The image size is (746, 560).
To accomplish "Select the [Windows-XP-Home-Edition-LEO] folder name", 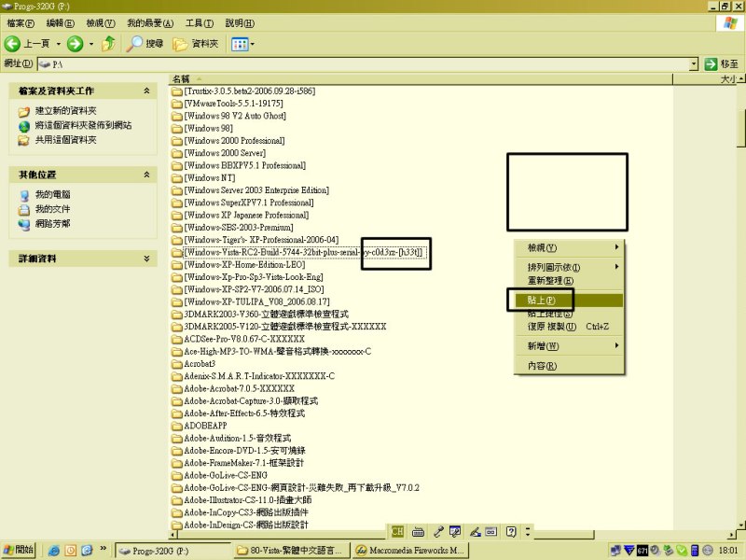I will click(244, 265).
